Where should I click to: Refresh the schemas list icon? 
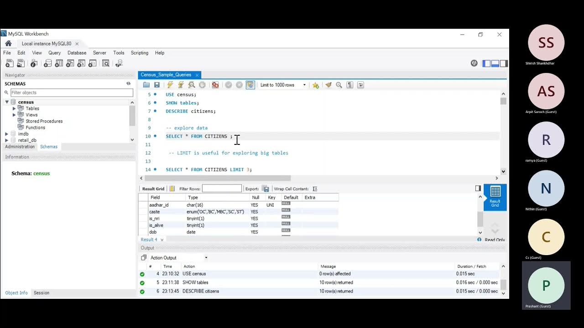click(128, 84)
